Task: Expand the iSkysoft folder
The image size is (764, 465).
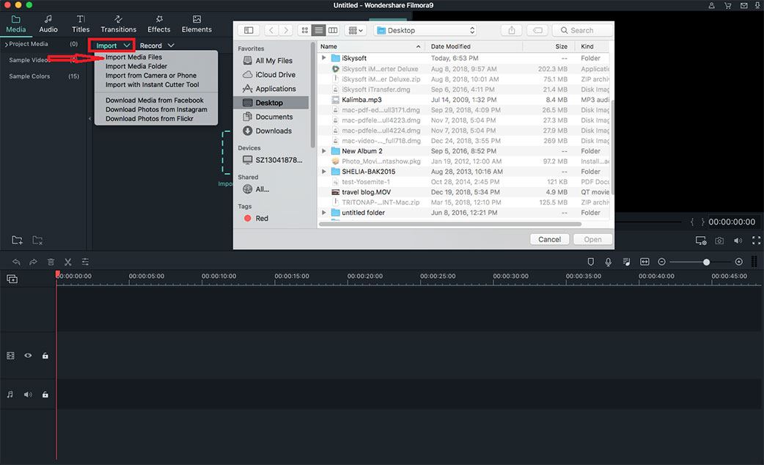Action: pyautogui.click(x=323, y=58)
